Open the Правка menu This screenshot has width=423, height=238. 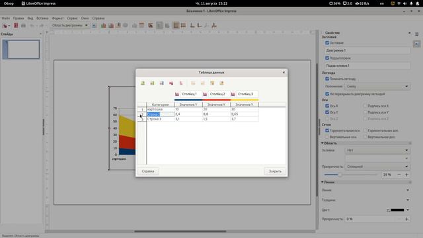click(x=19, y=18)
